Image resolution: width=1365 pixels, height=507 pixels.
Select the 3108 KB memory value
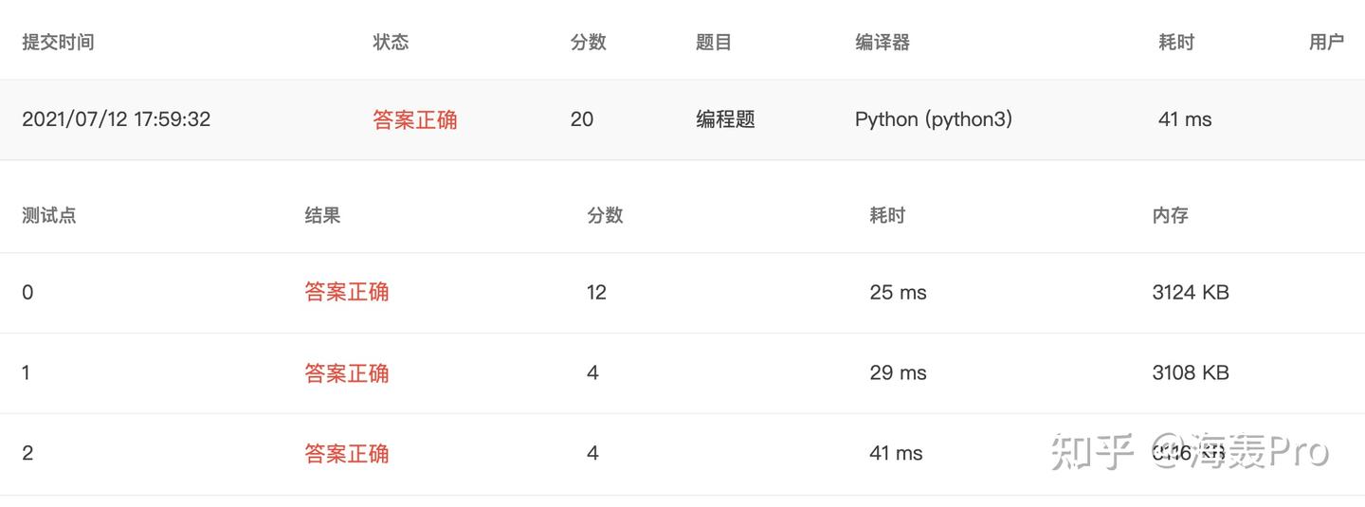[x=1191, y=372]
